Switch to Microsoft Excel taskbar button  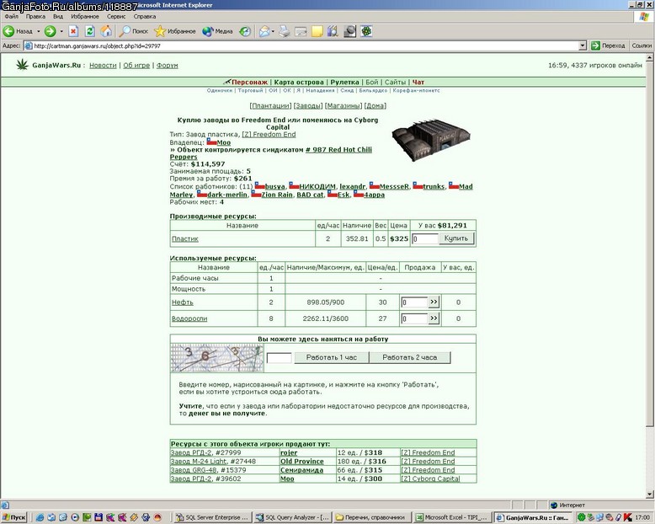(452, 517)
